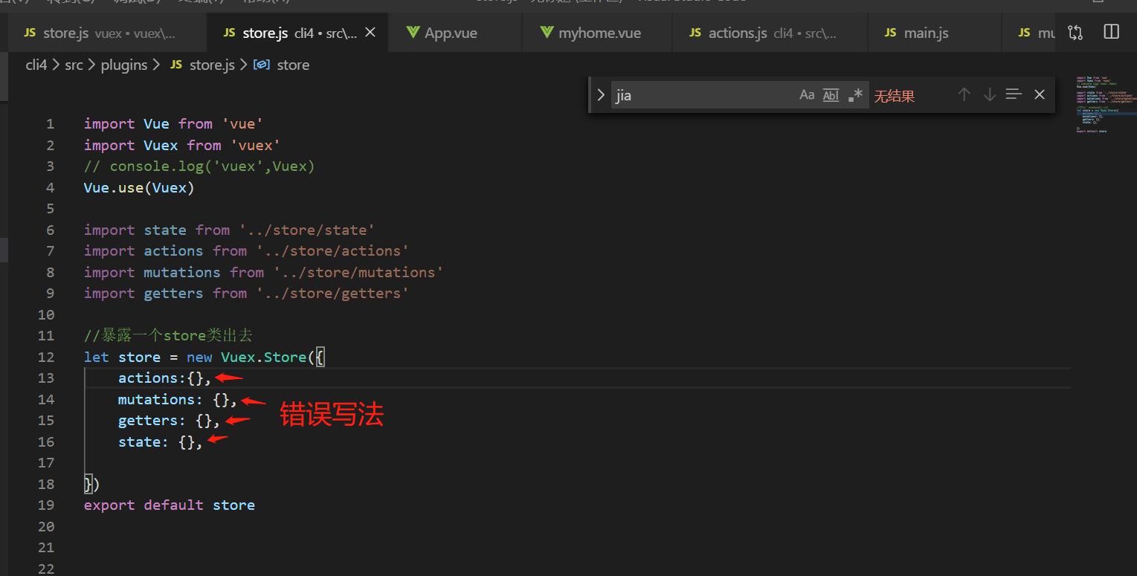Viewport: 1137px width, 576px height.
Task: Click the 暴露一个store类出去 comment
Action: (x=168, y=335)
